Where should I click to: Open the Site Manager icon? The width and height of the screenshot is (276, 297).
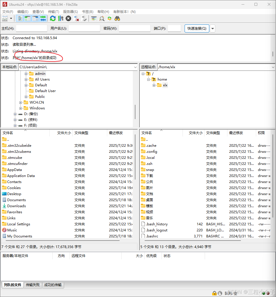click(5, 18)
